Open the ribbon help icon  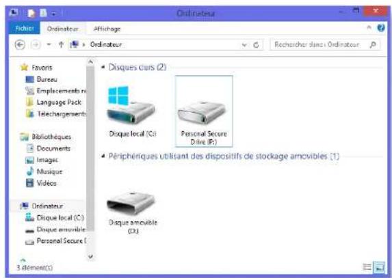pos(381,27)
